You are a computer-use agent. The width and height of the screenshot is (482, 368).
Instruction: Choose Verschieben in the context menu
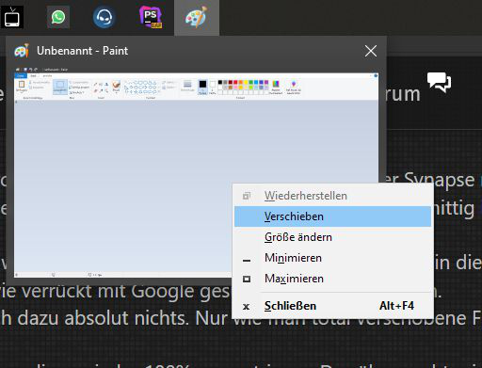332,216
